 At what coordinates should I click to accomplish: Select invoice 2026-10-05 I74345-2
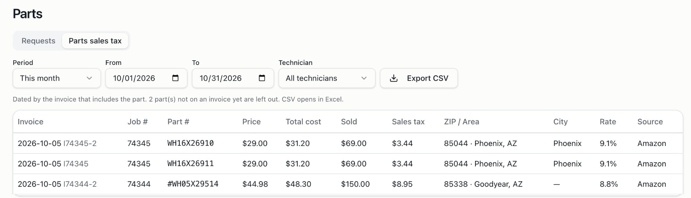click(57, 143)
